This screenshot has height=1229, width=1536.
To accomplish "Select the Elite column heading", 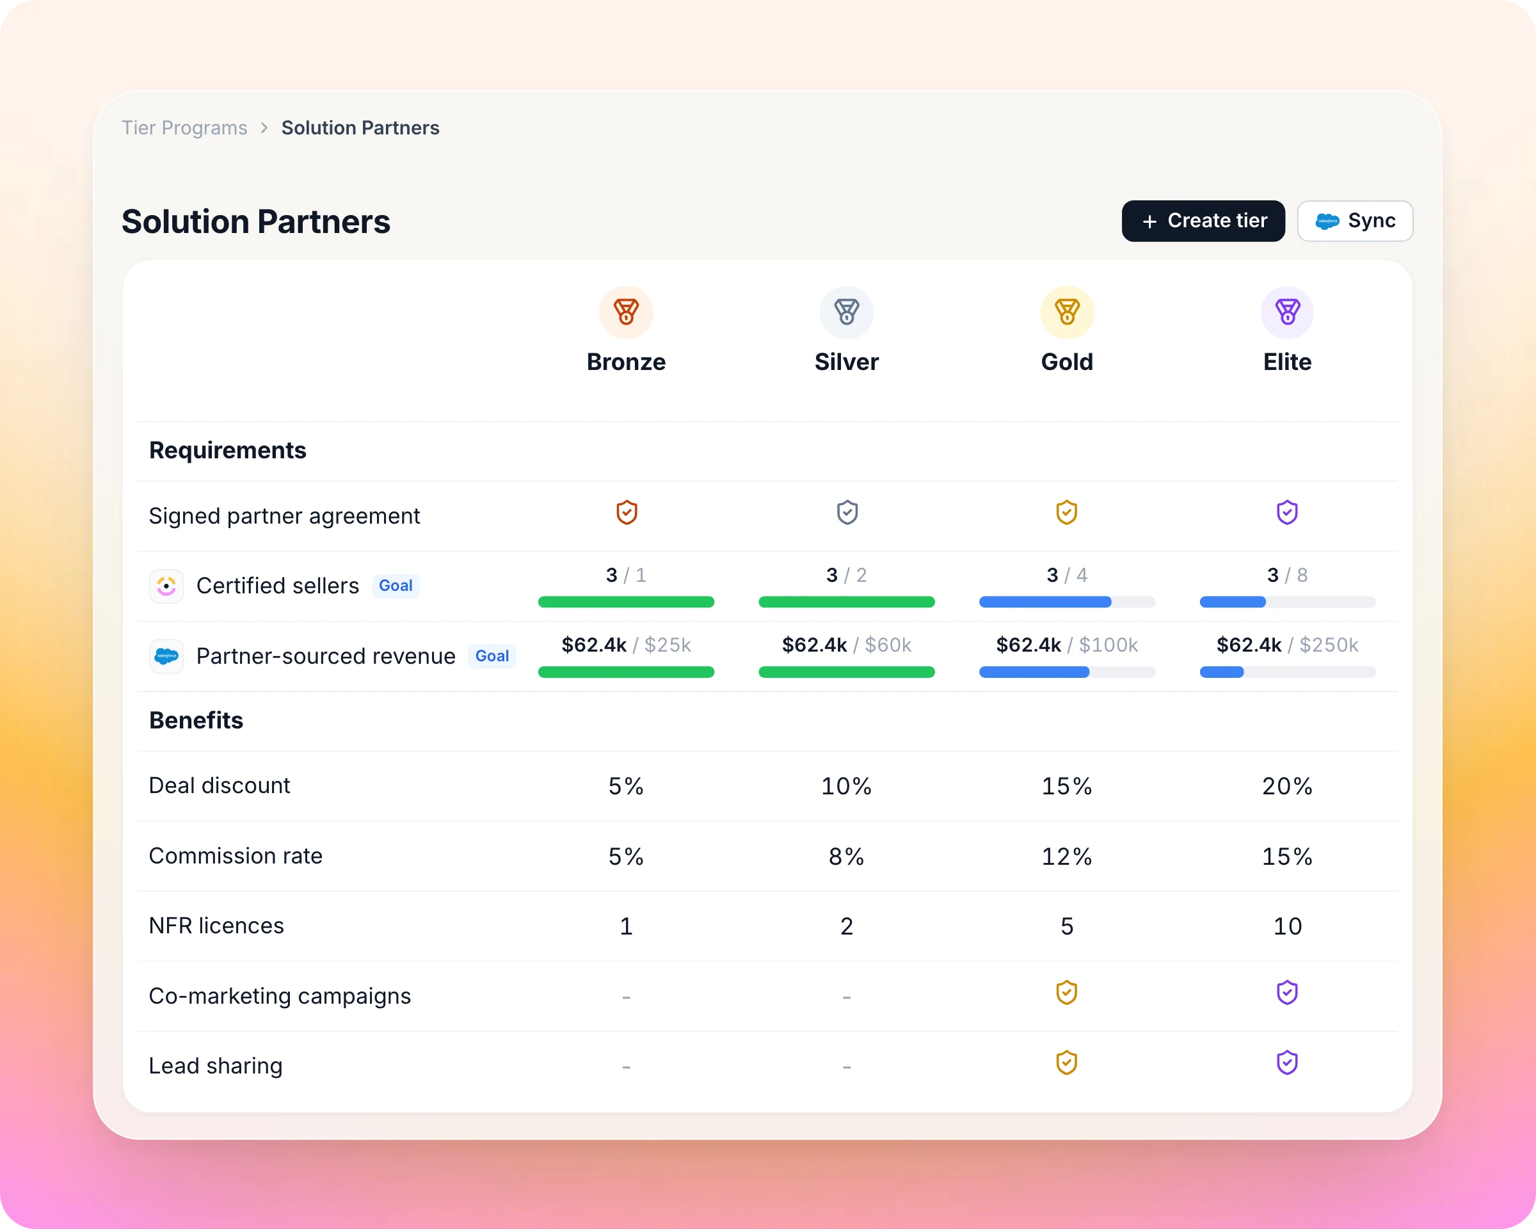I will pos(1286,362).
